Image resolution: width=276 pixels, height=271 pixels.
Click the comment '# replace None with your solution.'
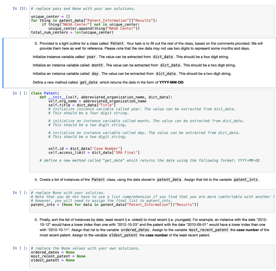pos(68,193)
